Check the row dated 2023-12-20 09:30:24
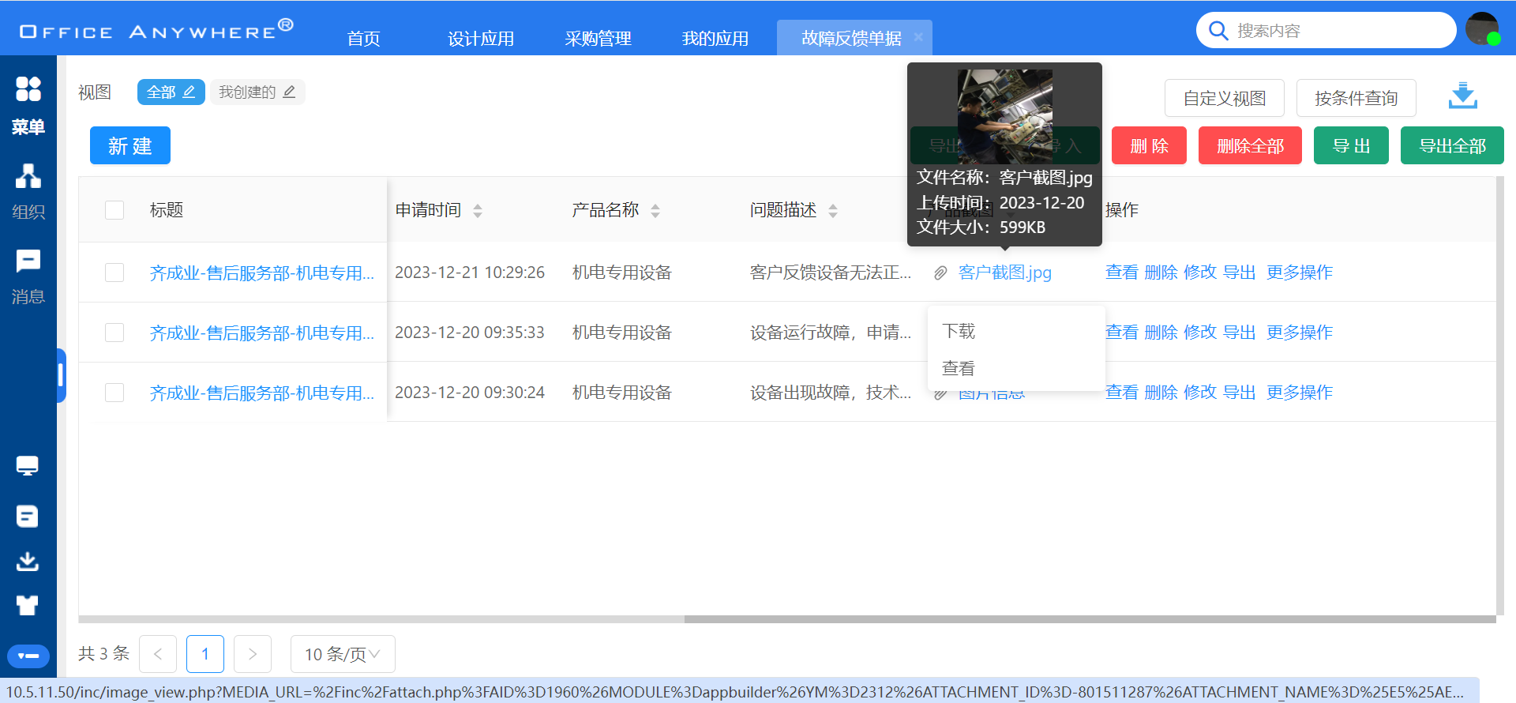This screenshot has height=703, width=1516. pos(114,393)
